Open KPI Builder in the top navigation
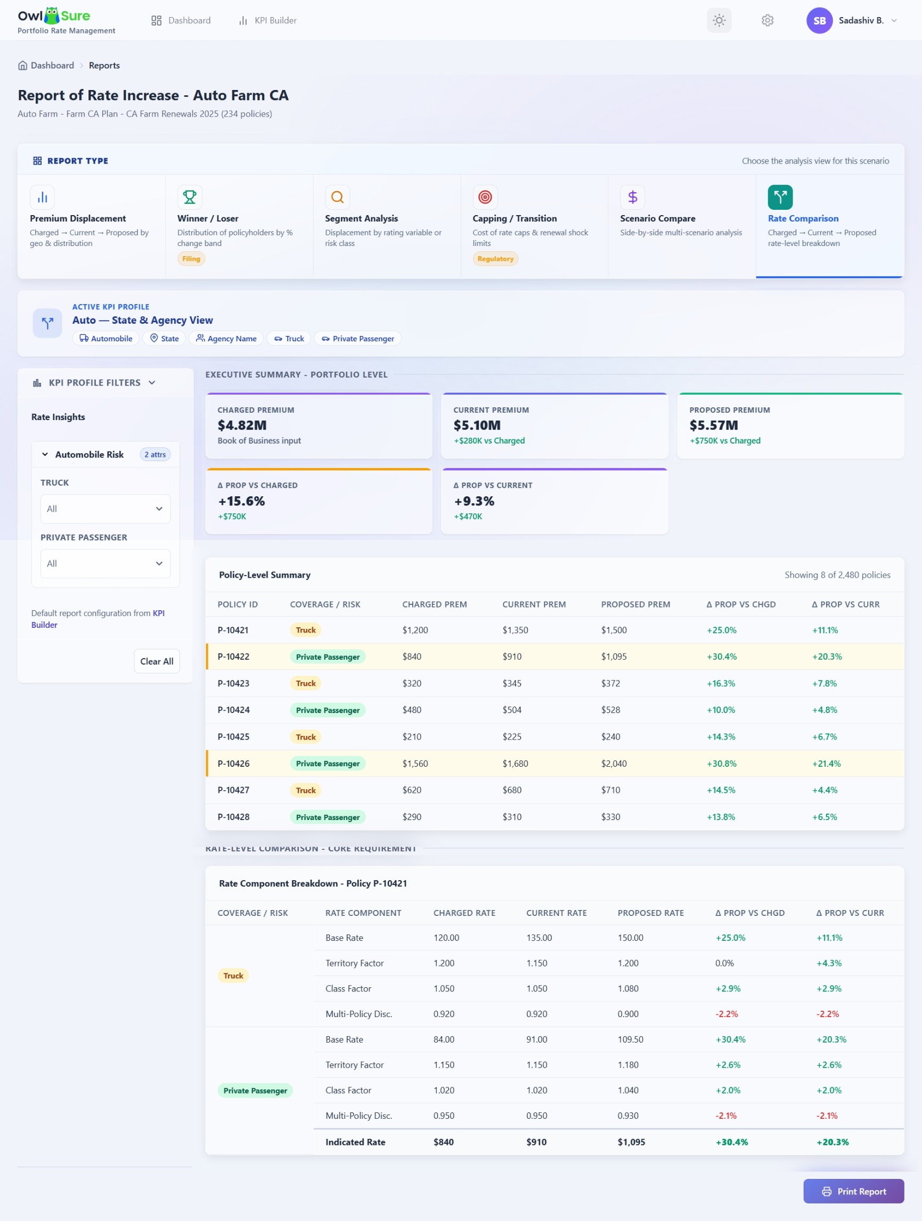 (x=268, y=20)
